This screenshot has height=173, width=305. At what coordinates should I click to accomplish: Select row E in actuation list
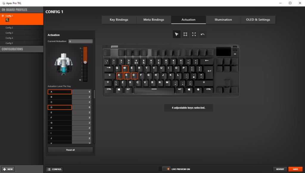[69, 112]
